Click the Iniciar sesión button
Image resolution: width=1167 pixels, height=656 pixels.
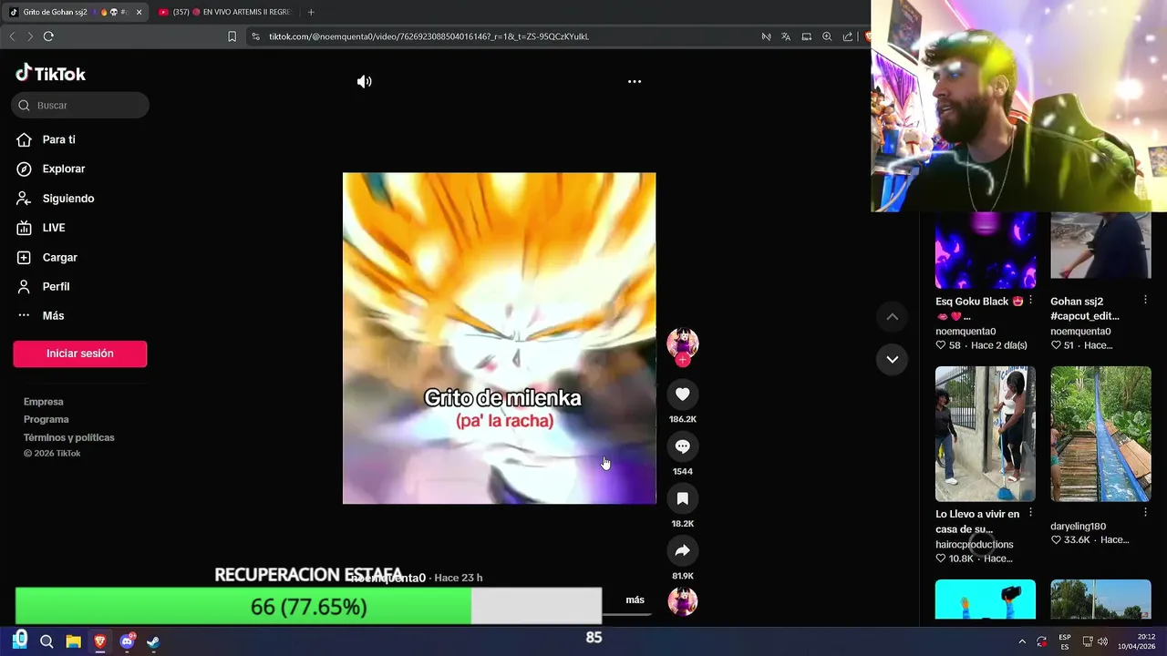pos(80,354)
